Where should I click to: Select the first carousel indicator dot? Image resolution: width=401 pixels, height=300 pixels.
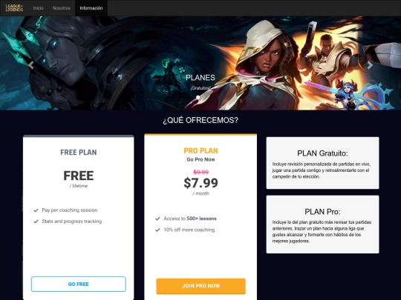pos(198,97)
